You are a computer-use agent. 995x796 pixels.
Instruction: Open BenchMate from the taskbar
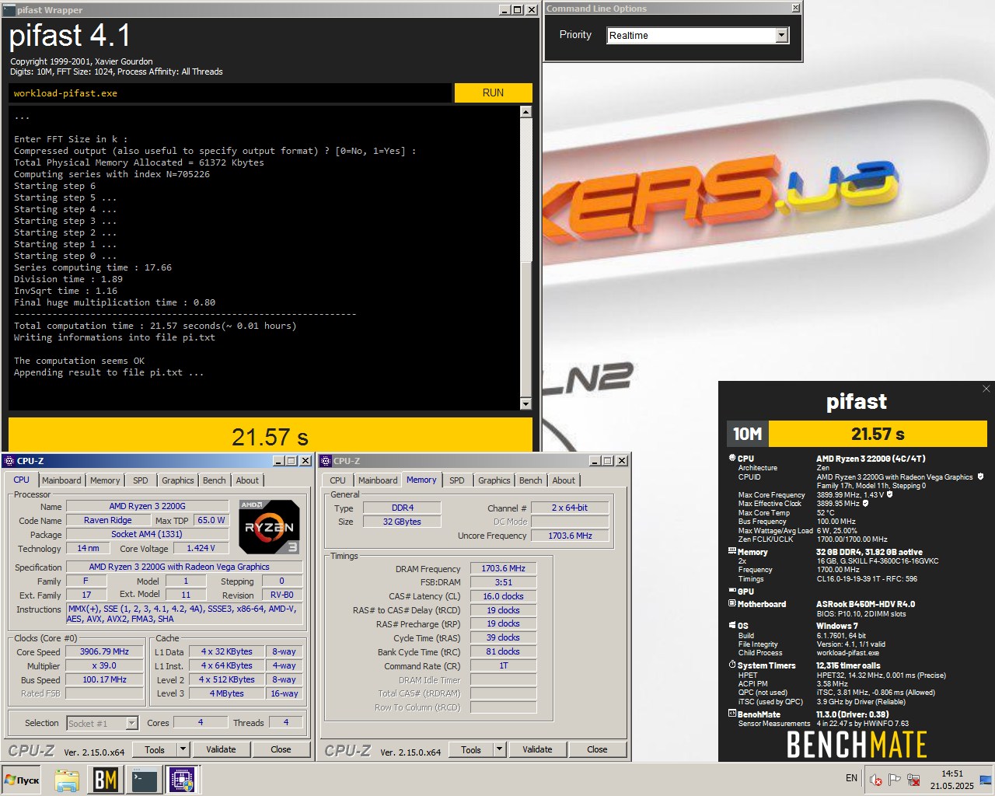(106, 780)
